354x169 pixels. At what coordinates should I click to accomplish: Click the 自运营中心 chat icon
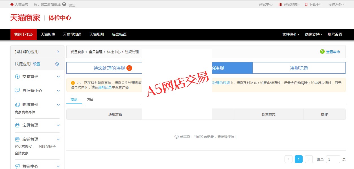pos(17,91)
